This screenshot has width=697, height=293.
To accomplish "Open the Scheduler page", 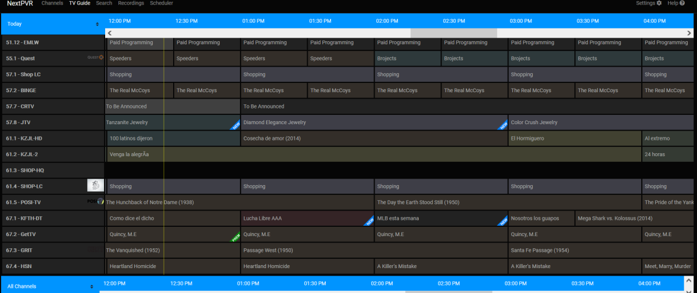I will coord(161,3).
